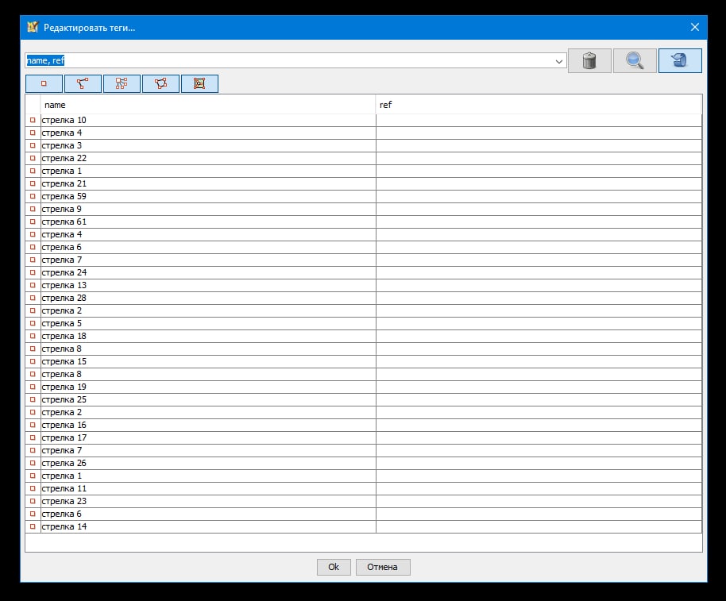
Task: Click node icon in стрелка 21 row
Action: click(x=33, y=183)
